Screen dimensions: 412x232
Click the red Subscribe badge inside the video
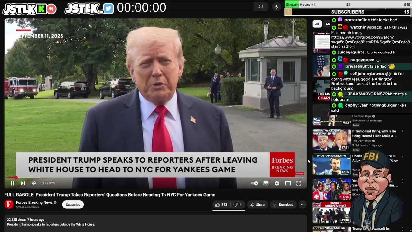300,173
